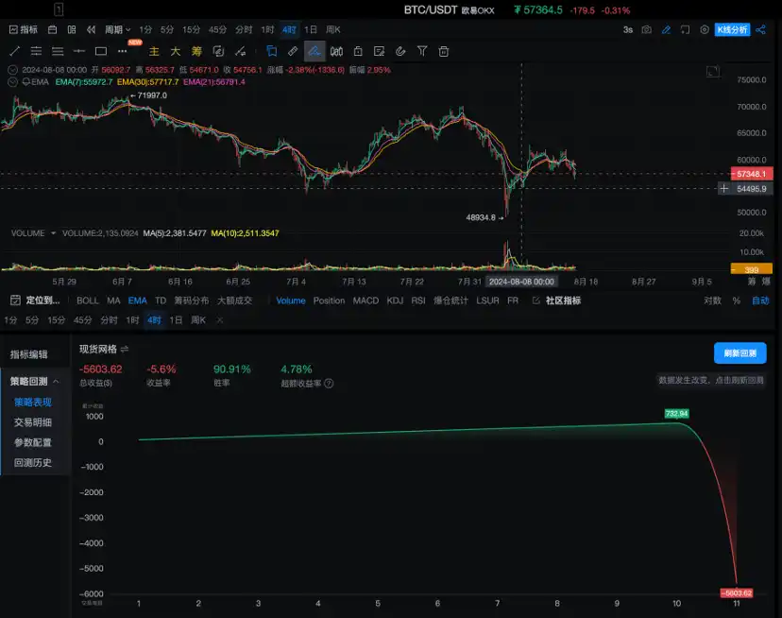Toggle logarithmic scale 对数
This screenshot has width=782, height=618.
[713, 300]
